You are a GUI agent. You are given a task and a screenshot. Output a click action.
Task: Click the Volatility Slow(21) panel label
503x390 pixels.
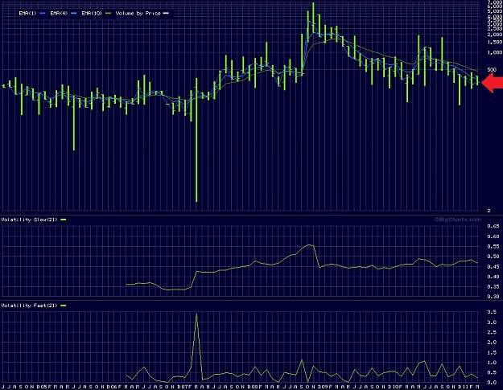pos(29,220)
